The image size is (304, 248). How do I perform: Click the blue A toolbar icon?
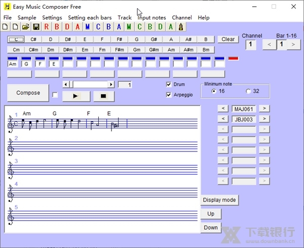[x=119, y=26]
